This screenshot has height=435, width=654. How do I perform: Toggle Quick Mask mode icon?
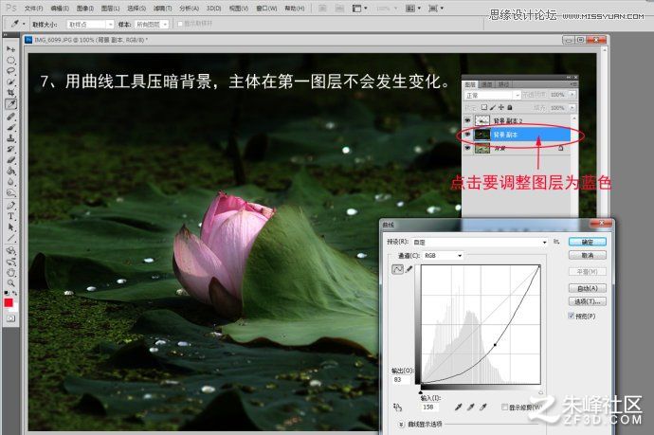tap(10, 318)
